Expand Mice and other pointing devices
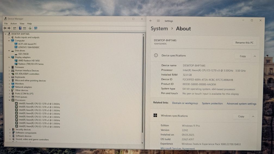 (x=9, y=80)
